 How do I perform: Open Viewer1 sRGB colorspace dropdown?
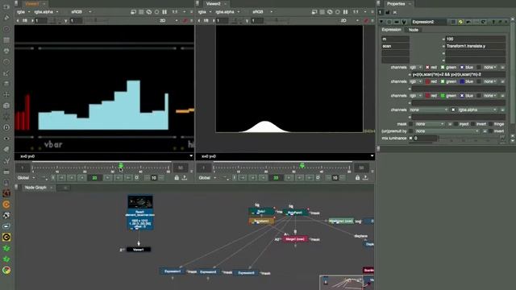(81, 12)
